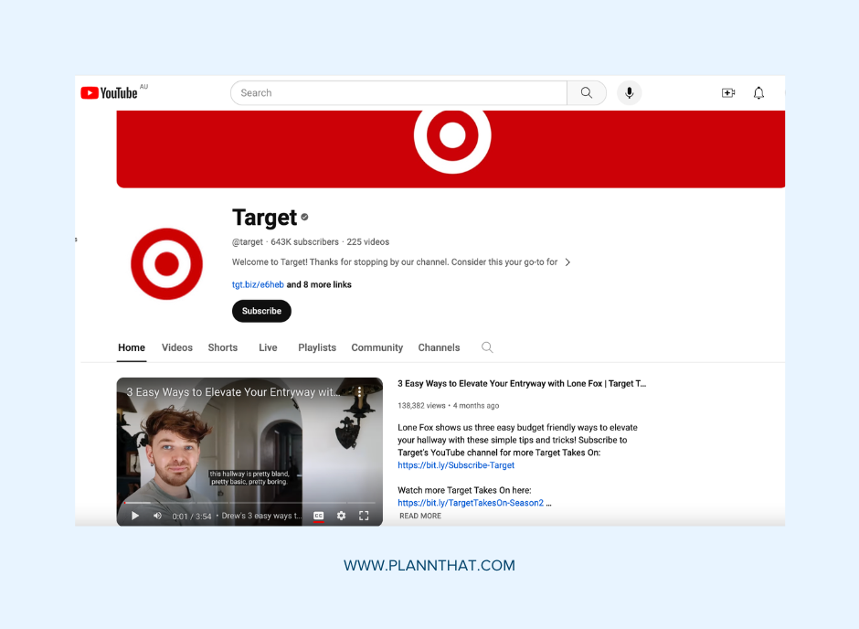Open the video three-dot menu
This screenshot has width=859, height=629.
(x=359, y=392)
